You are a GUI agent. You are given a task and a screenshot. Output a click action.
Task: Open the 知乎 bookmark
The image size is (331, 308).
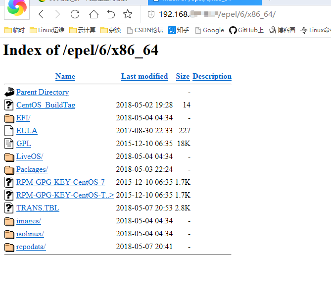pyautogui.click(x=179, y=30)
